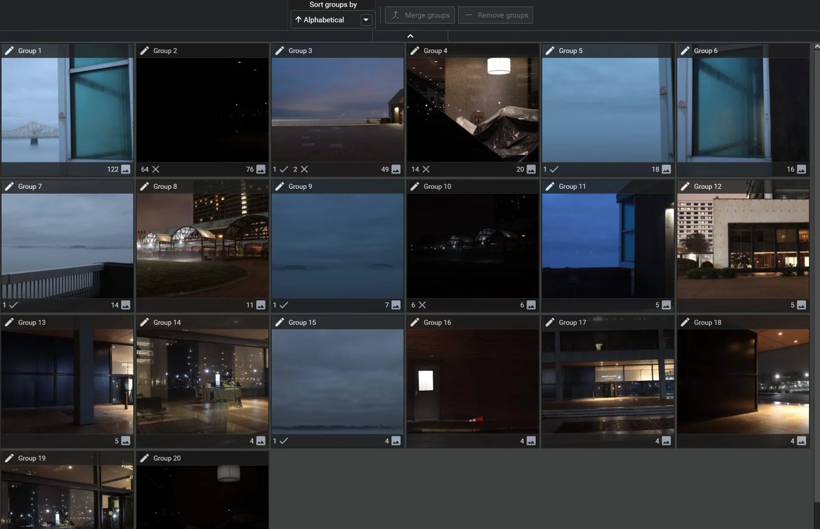The image size is (820, 529).
Task: Click the image icon on Group 18
Action: [x=801, y=440]
